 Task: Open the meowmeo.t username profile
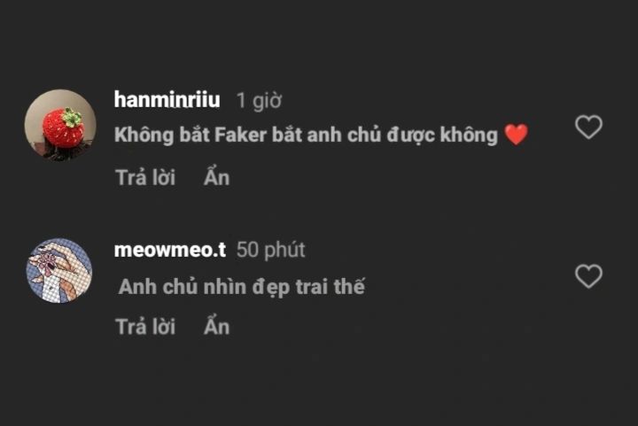coord(169,250)
